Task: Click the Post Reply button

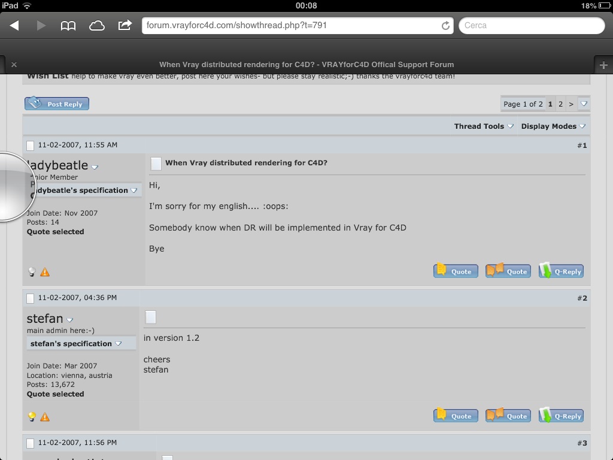Action: [57, 104]
